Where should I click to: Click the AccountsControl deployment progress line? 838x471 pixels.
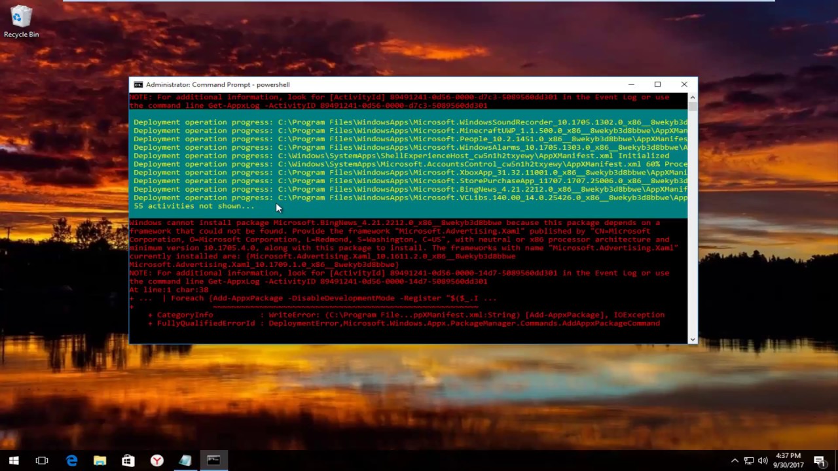click(410, 164)
